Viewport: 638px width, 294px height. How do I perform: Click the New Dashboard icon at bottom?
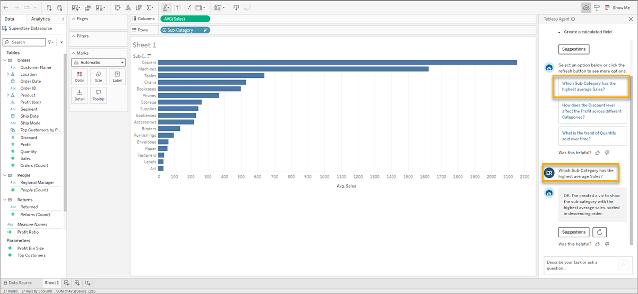tap(77, 283)
